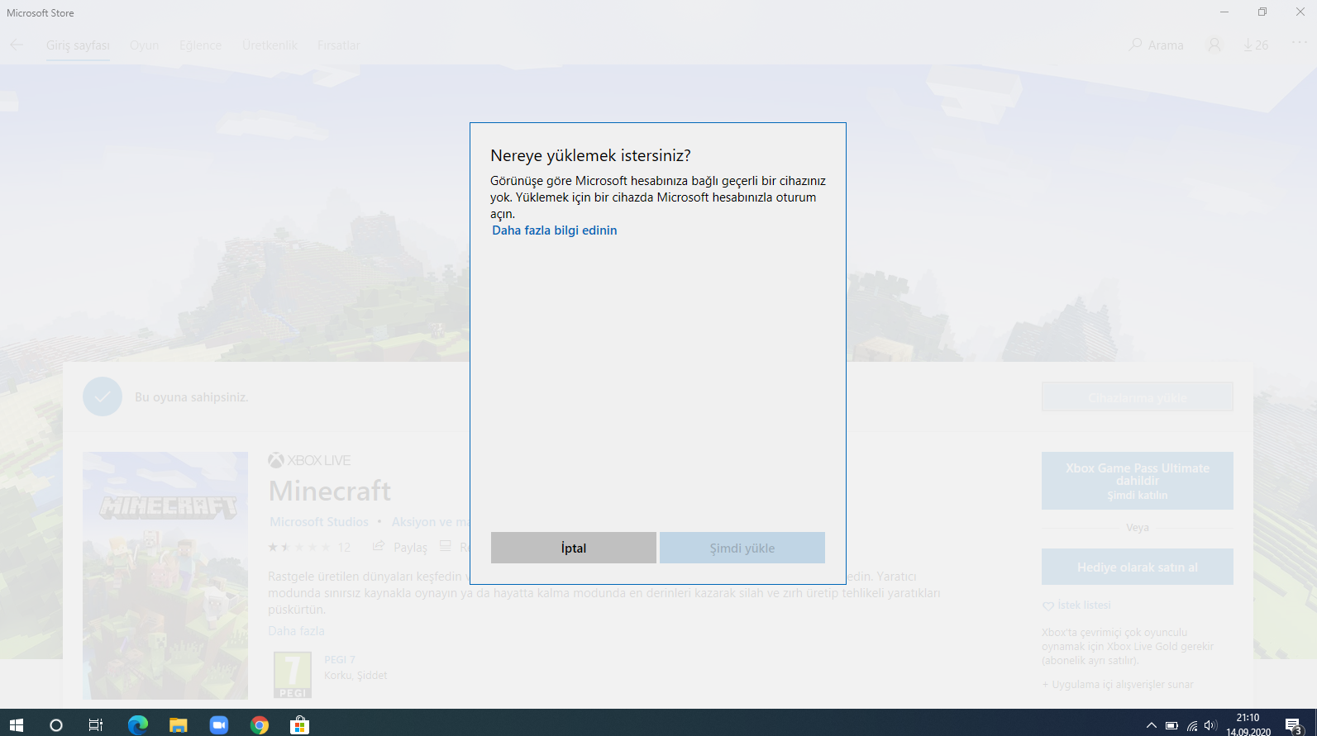Switch to the Fırsatlar tab
The height and width of the screenshot is (736, 1317).
339,45
